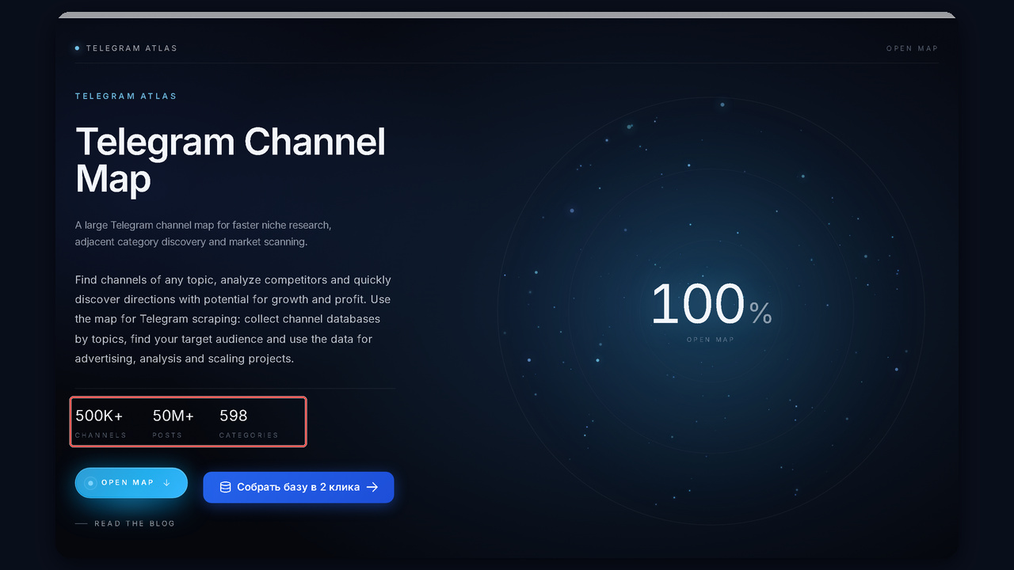
Task: Click the Telegram Channel Map heading
Action: [231, 160]
